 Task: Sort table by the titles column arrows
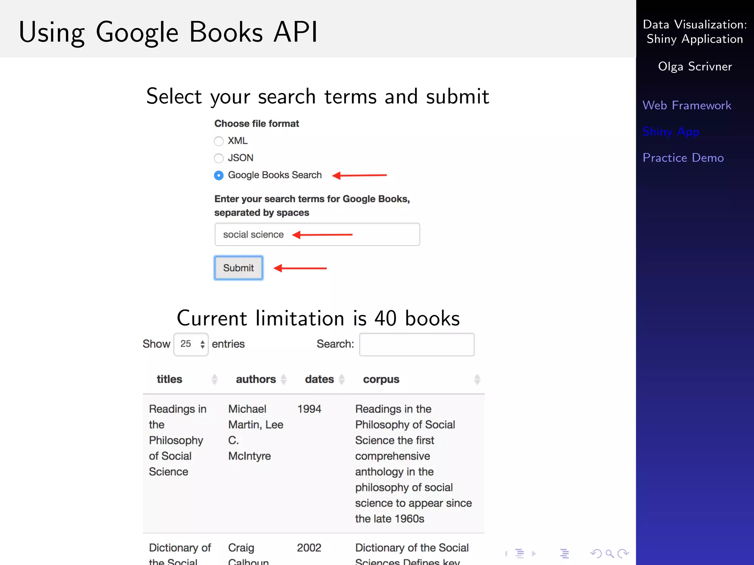(x=214, y=379)
